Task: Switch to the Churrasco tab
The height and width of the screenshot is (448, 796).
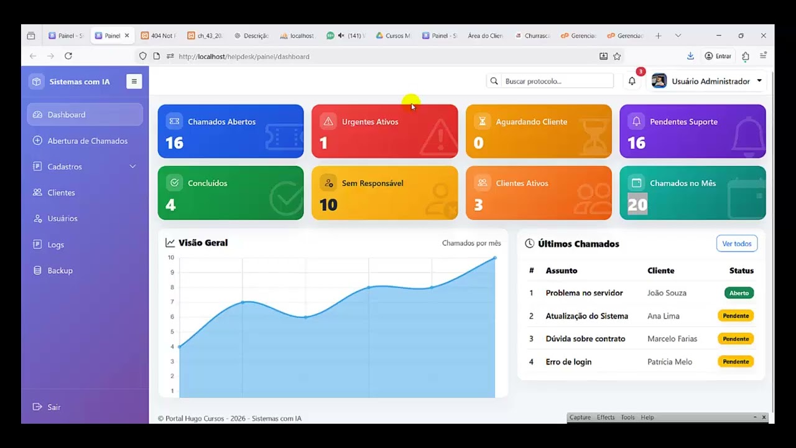Action: click(533, 35)
